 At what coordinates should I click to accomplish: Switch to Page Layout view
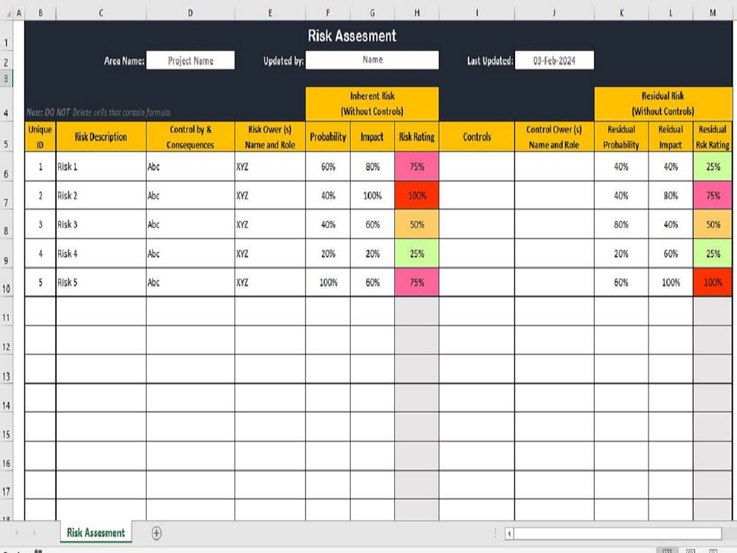tap(691, 550)
